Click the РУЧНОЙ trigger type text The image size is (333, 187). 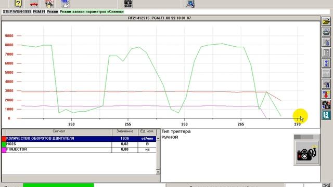tap(170, 137)
